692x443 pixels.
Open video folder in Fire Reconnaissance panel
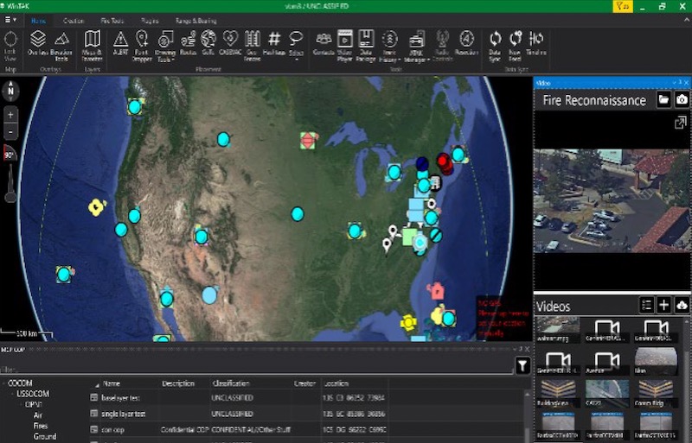coord(663,99)
